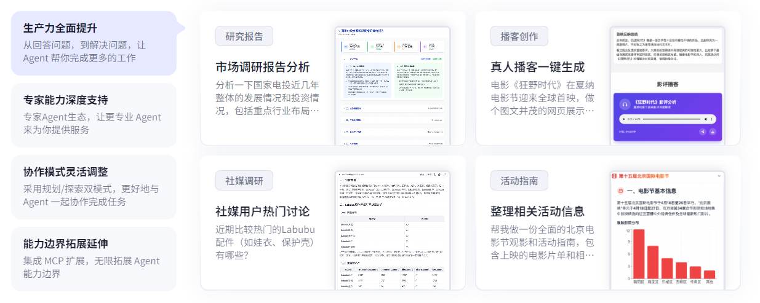This screenshot has width=760, height=303.
Task: Open the audio player's three-dot options menu
Action: coord(711,119)
